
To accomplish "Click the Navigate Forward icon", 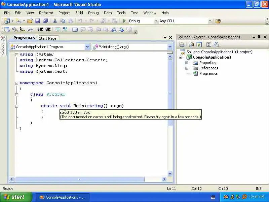I will click(x=114, y=21).
